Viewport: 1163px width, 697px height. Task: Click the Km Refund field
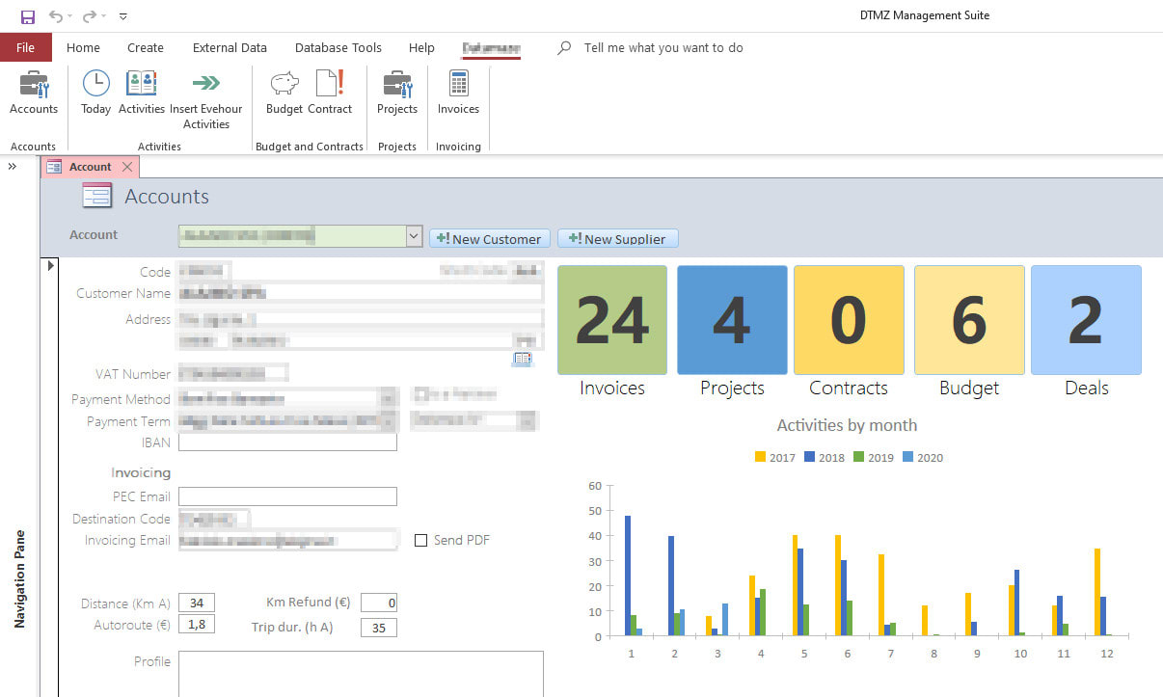(x=379, y=603)
